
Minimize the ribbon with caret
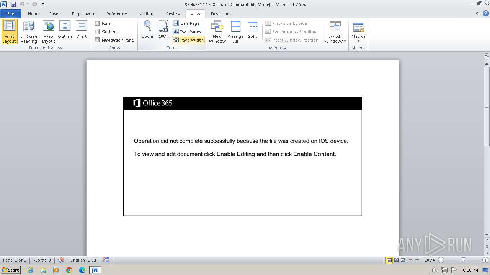coord(477,14)
